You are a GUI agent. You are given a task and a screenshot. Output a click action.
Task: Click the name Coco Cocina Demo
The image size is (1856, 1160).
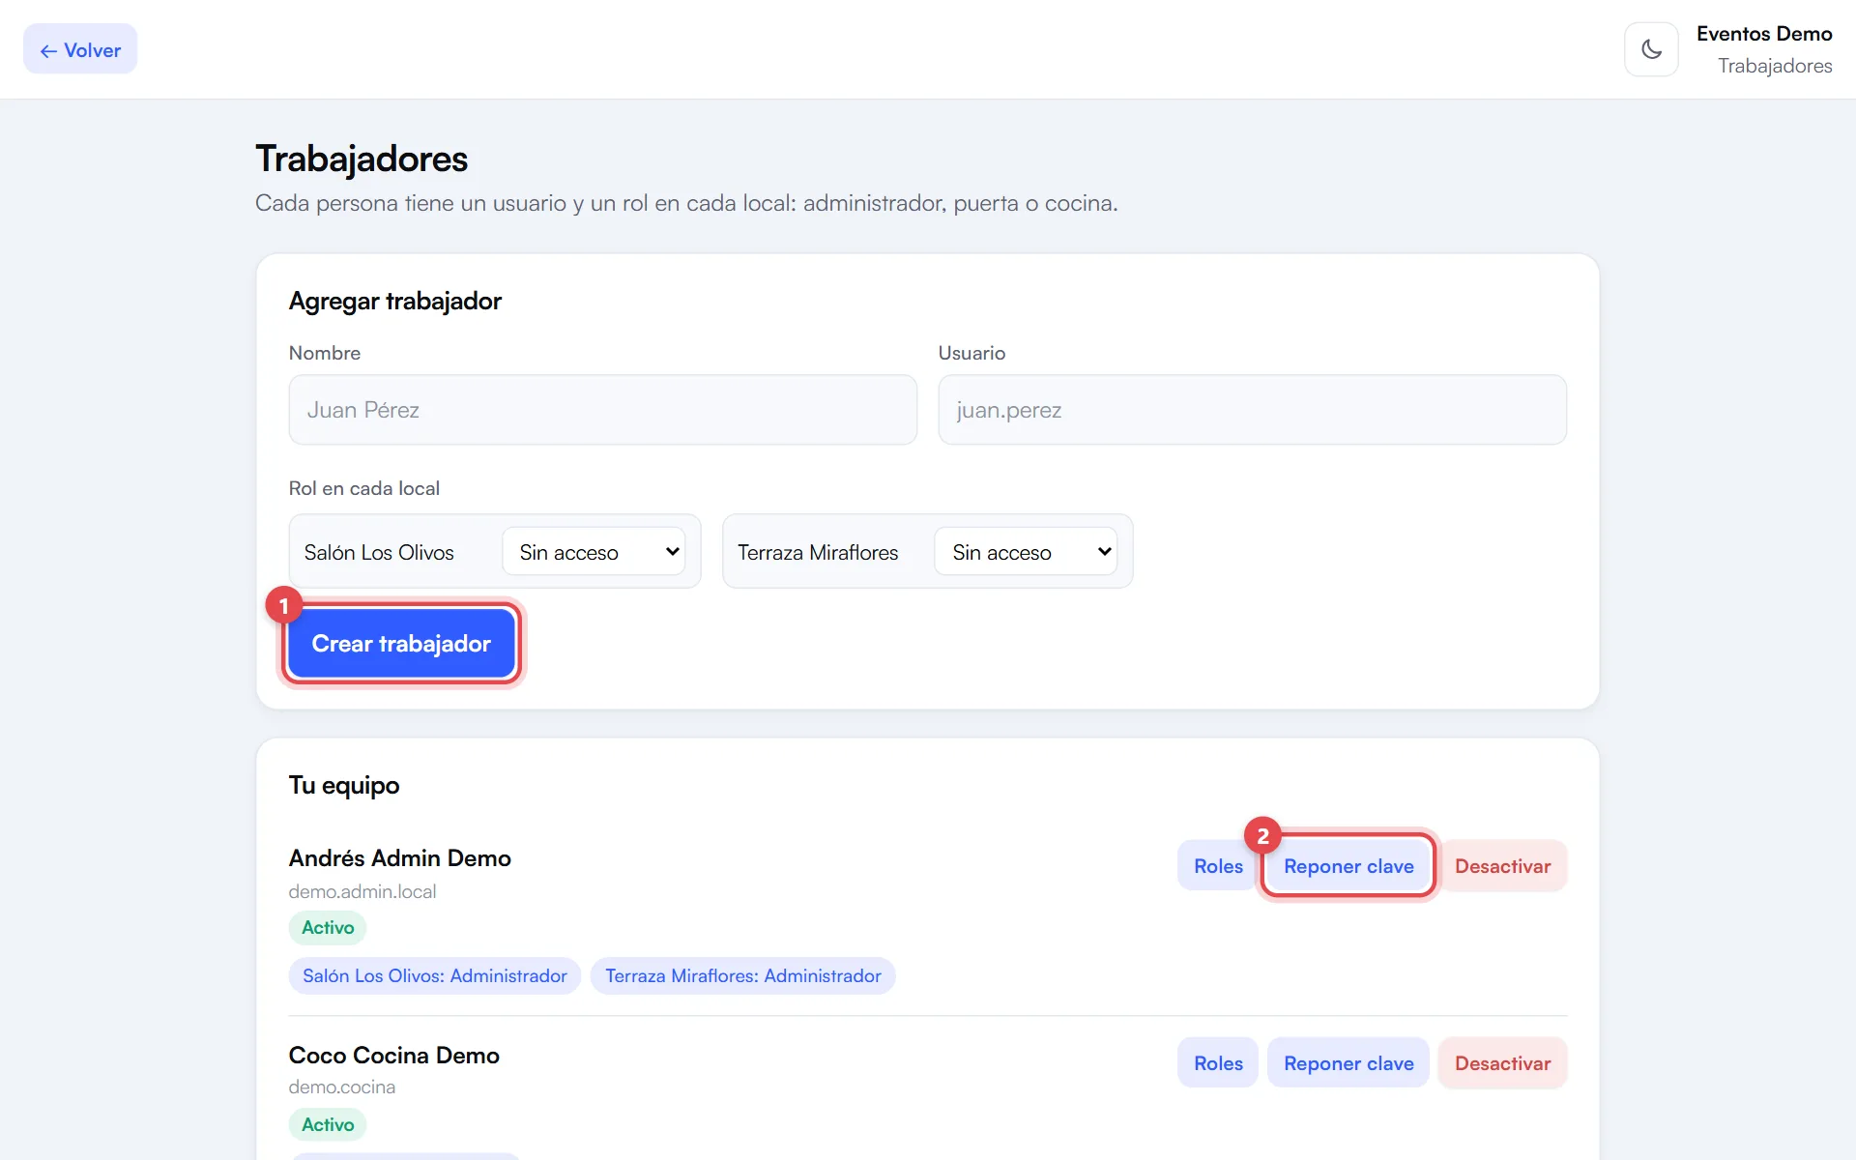click(x=393, y=1055)
